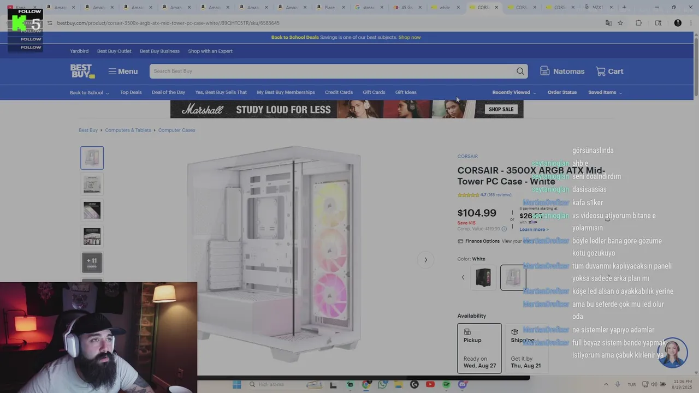The height and width of the screenshot is (393, 699).
Task: Open the Menu hamburger button
Action: pyautogui.click(x=123, y=72)
